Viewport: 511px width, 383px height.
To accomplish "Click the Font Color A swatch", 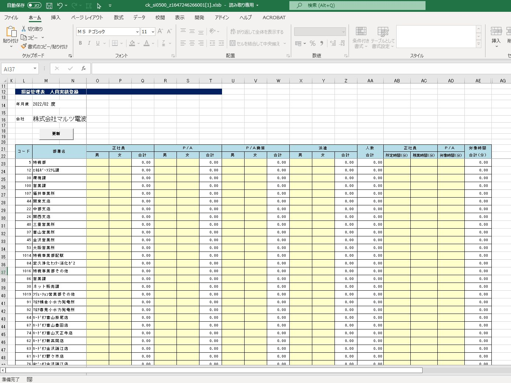I will click(147, 43).
